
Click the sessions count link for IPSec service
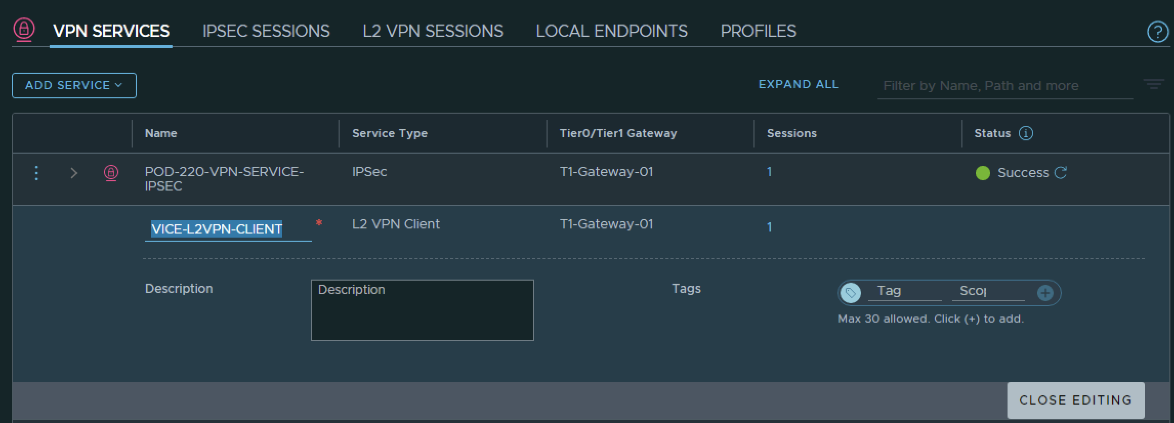pyautogui.click(x=769, y=172)
